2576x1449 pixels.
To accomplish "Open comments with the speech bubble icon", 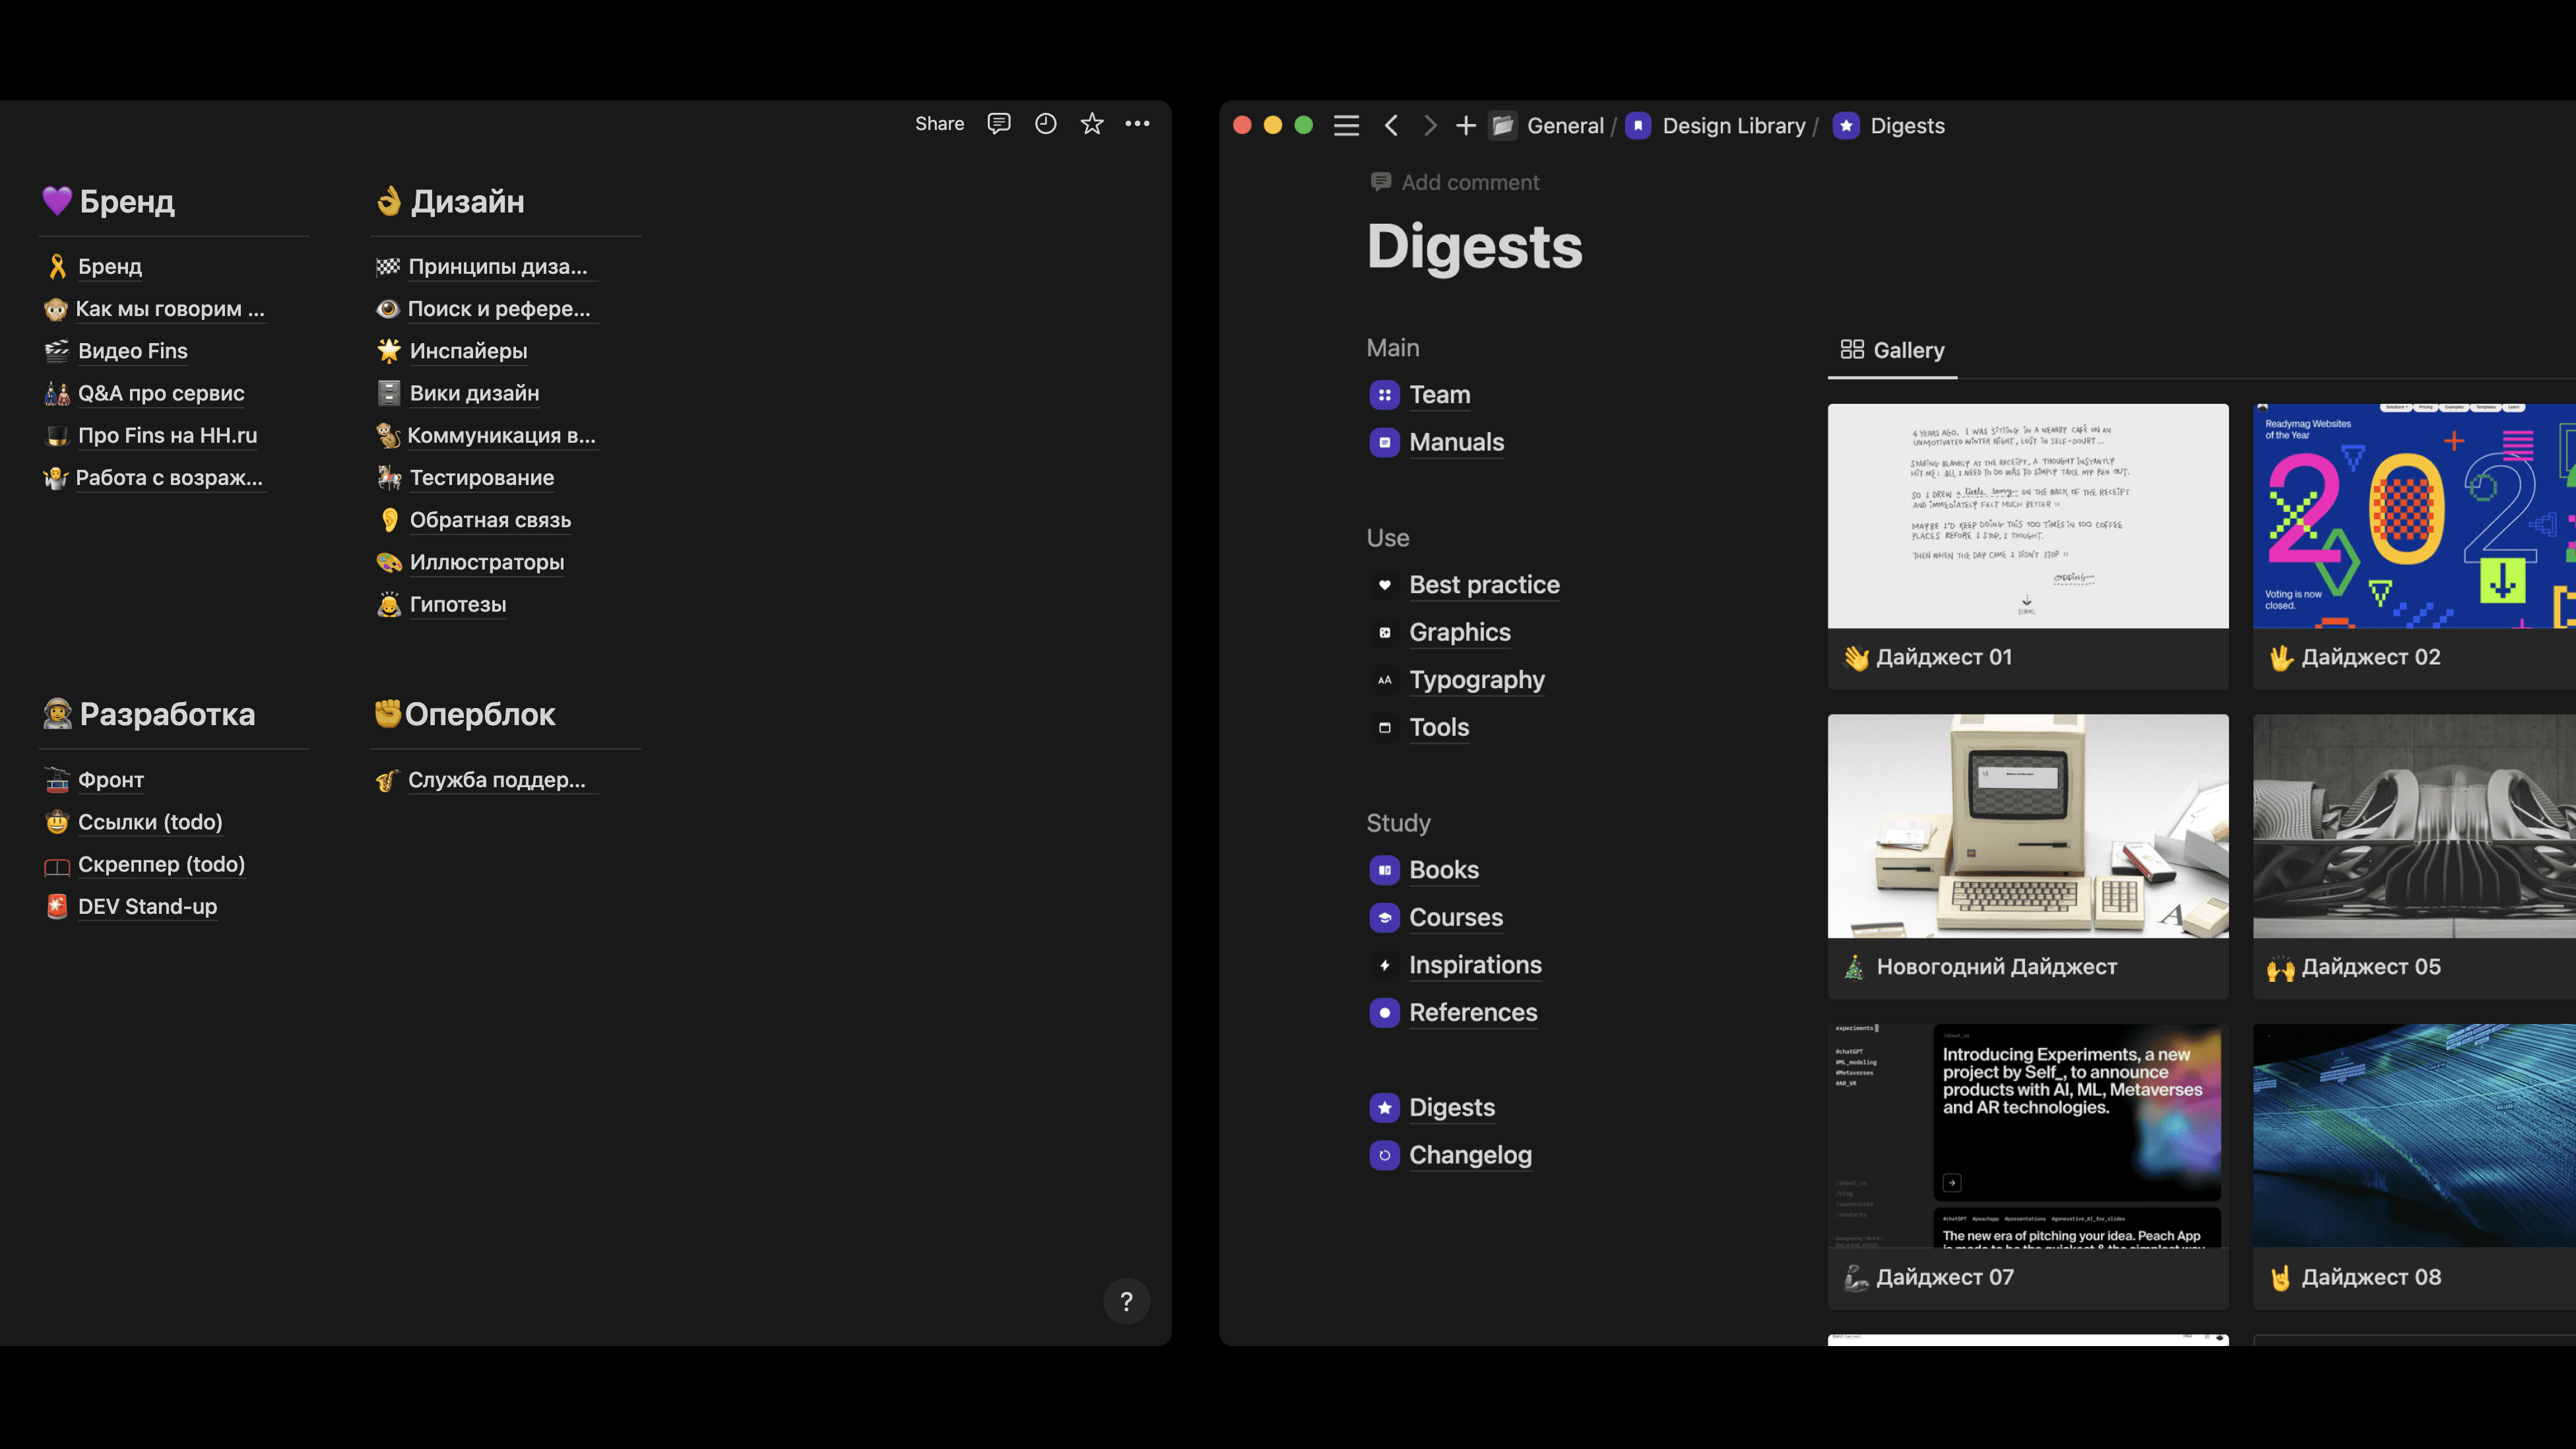I will coord(998,123).
